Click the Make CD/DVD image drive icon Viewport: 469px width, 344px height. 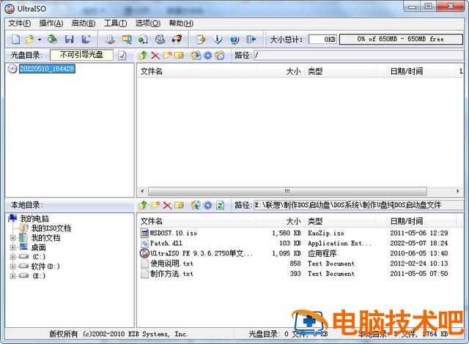coord(110,39)
